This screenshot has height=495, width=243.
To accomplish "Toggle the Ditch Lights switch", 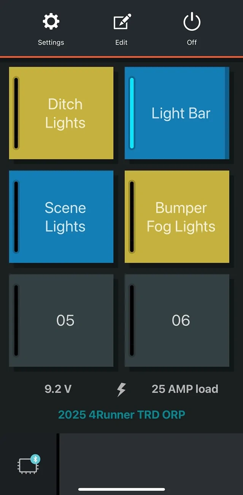I will pos(61,113).
